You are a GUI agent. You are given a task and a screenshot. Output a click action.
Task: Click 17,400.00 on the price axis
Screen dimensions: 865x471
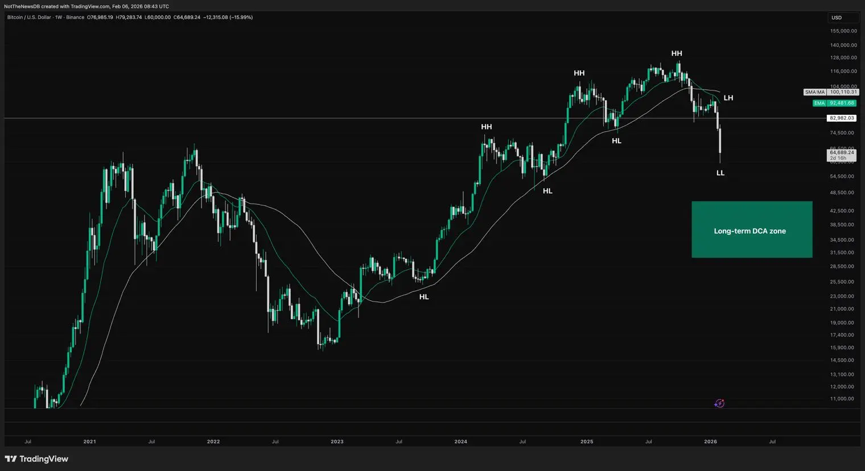coord(842,334)
